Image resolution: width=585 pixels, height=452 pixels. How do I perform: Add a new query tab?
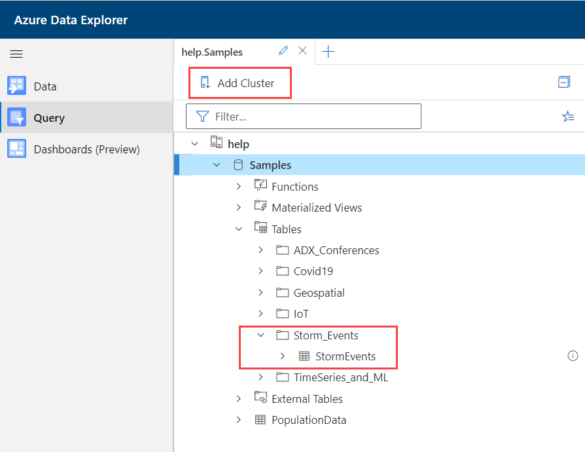click(x=328, y=52)
